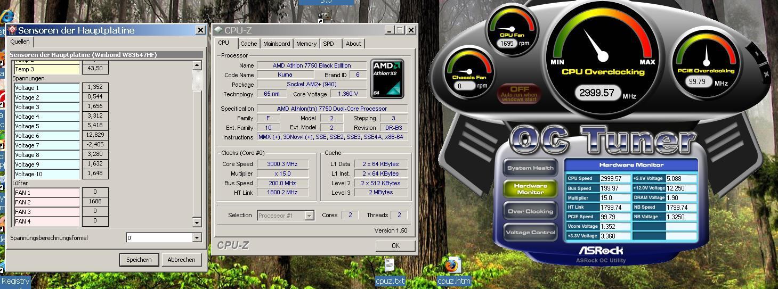Image resolution: width=778 pixels, height=289 pixels.
Task: Switch to the Cache tab in CPU-Z
Action: tap(248, 44)
